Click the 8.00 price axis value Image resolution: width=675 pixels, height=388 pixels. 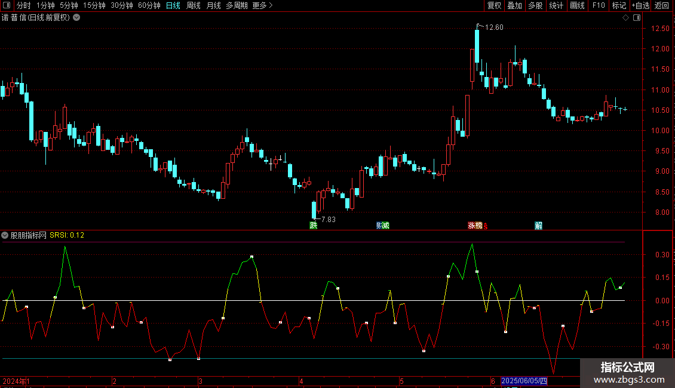point(662,213)
